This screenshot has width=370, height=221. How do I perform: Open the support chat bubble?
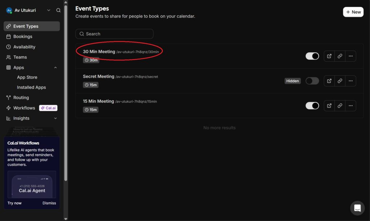pos(357,208)
